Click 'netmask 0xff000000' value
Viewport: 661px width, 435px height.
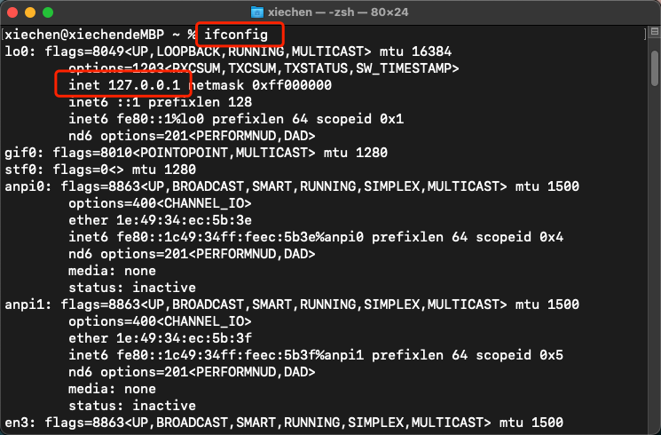click(x=260, y=85)
